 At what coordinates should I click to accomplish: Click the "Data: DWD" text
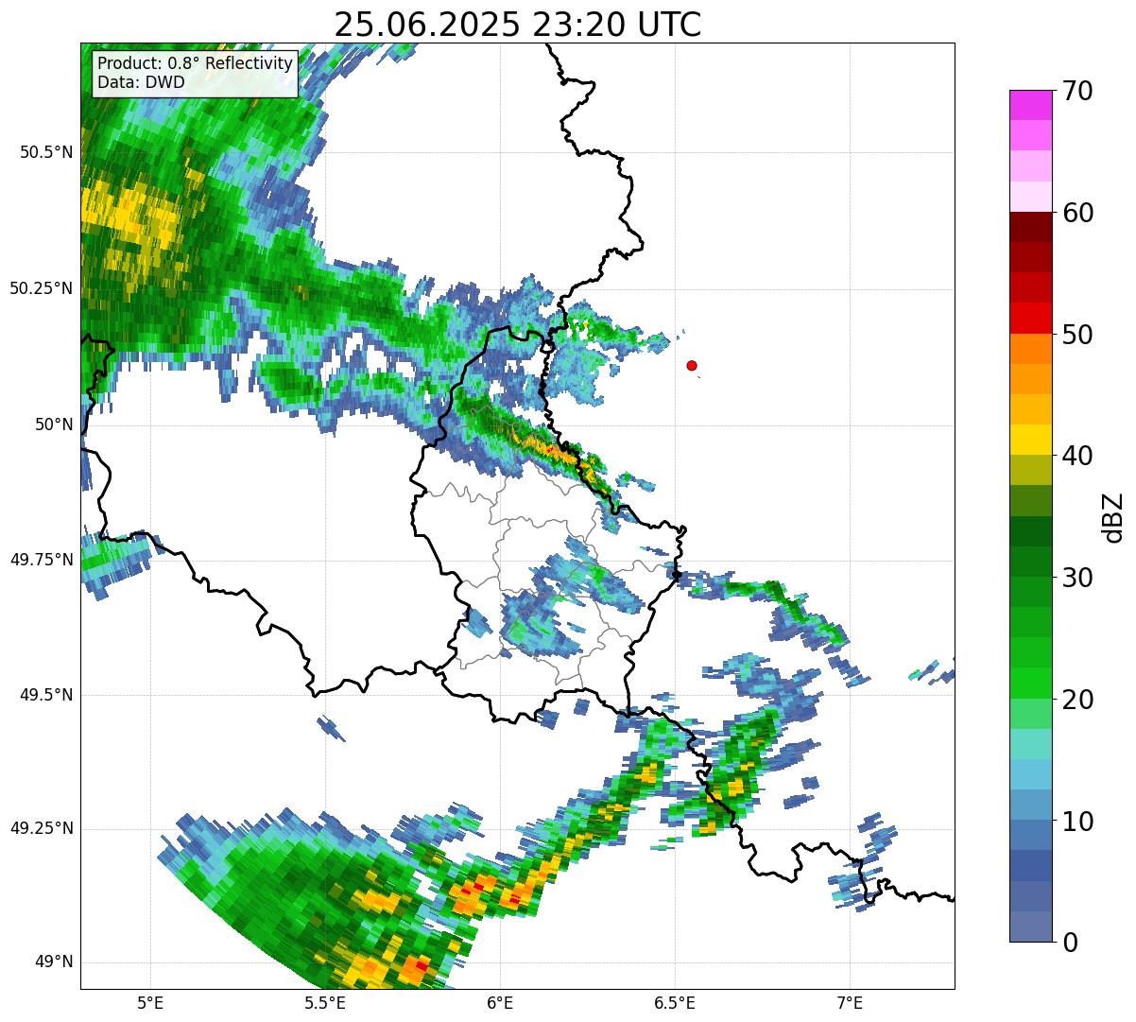click(141, 82)
